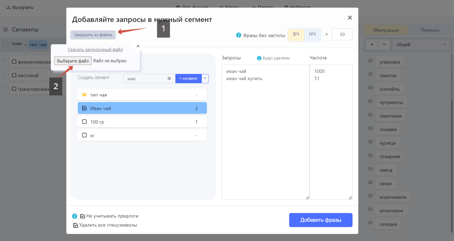Select the 'тип чая' folder row
454x241 pixels.
point(142,94)
